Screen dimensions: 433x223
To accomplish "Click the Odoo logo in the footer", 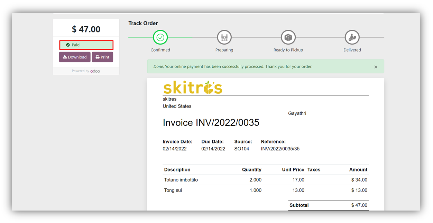I will (x=95, y=71).
